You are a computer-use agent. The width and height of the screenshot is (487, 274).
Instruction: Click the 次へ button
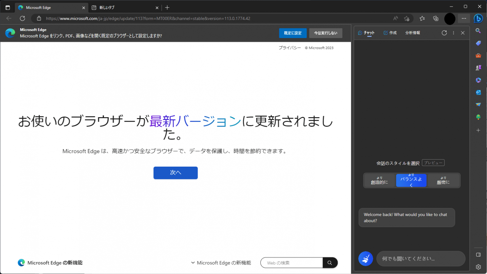pos(175,173)
